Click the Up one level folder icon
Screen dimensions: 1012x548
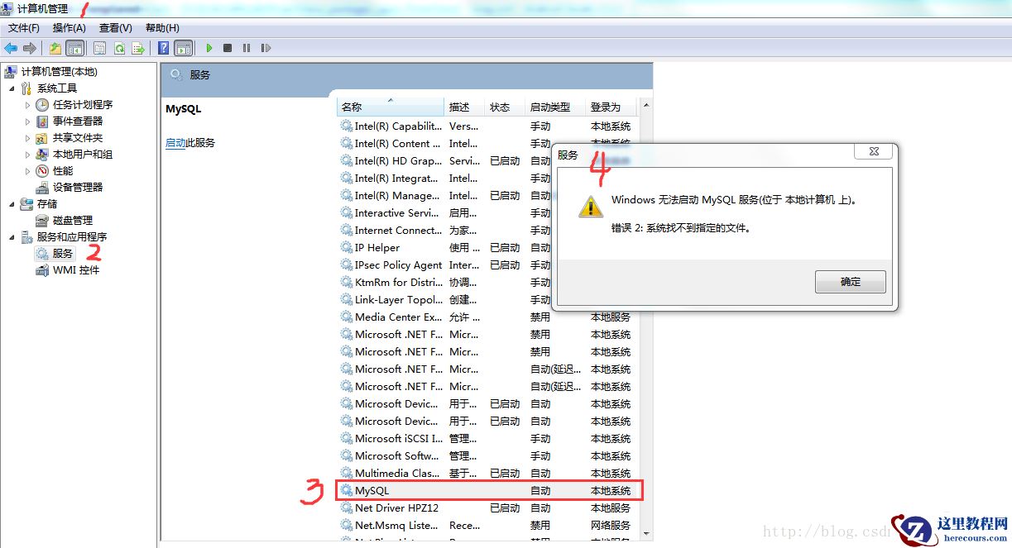pos(55,48)
